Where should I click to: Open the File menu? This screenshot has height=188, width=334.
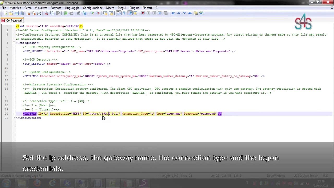click(x=4, y=8)
